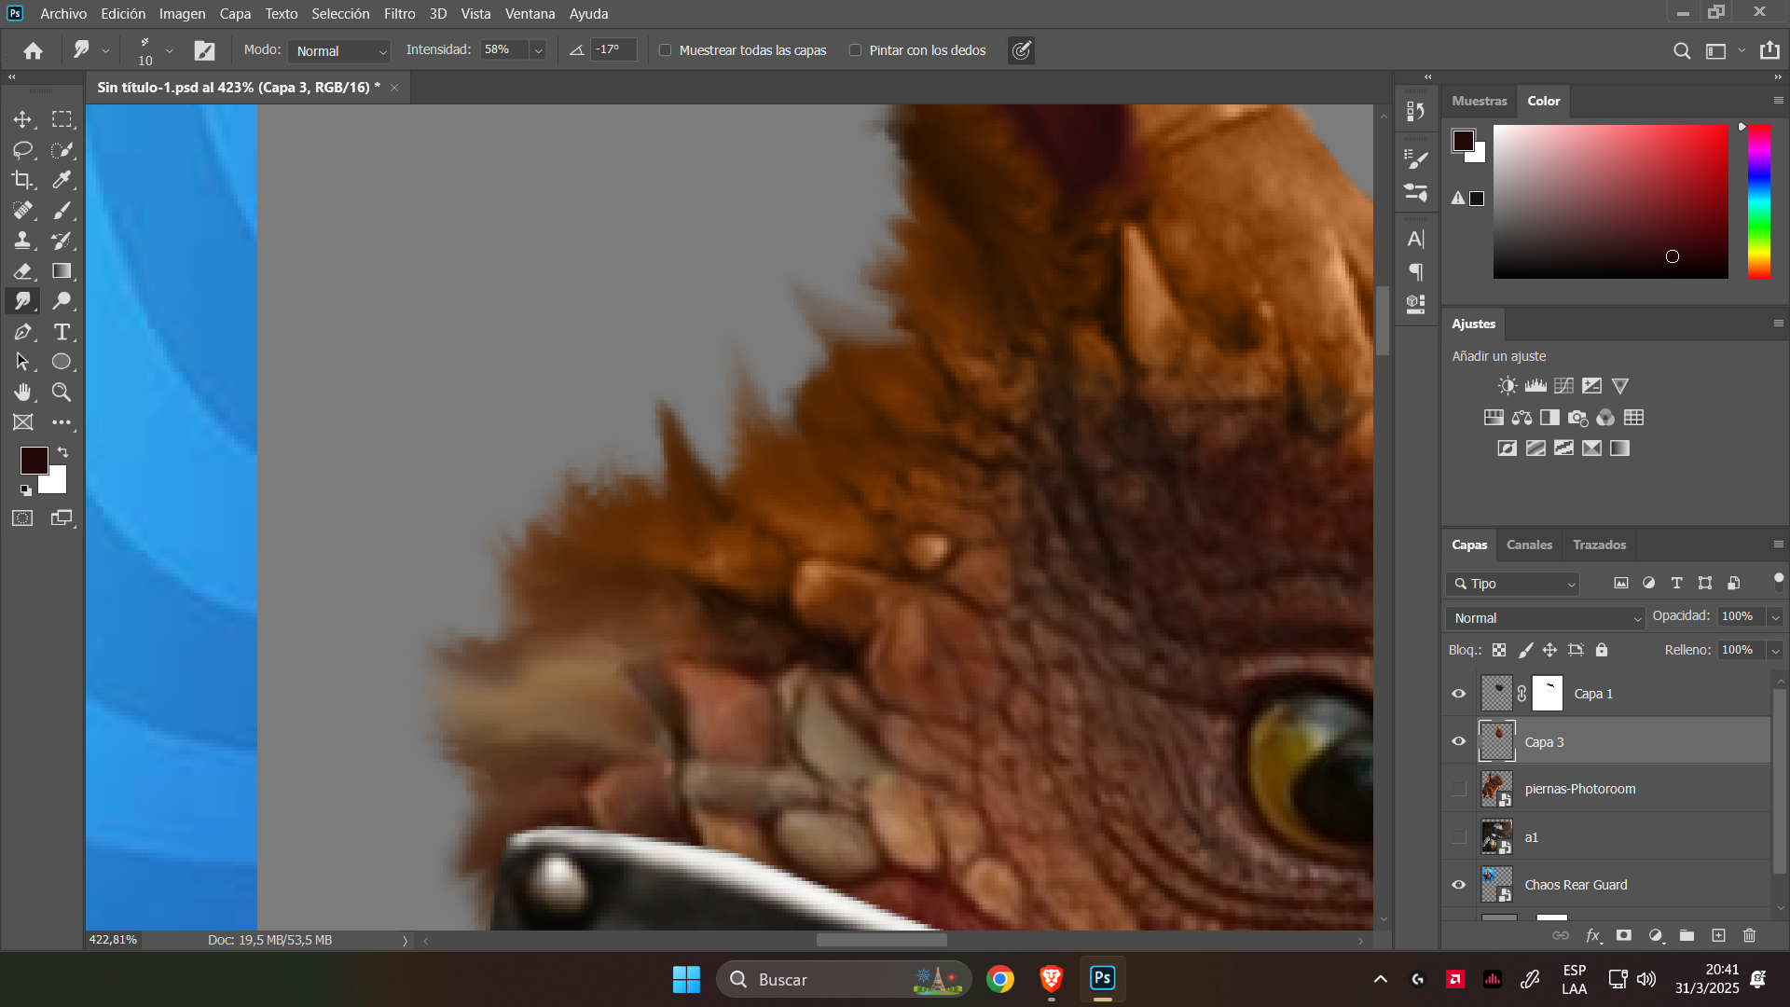The height and width of the screenshot is (1007, 1790).
Task: Select the Move tool
Action: pos(22,119)
